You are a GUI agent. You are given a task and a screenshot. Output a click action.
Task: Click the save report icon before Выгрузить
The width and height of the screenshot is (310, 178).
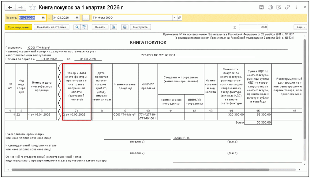(125, 27)
